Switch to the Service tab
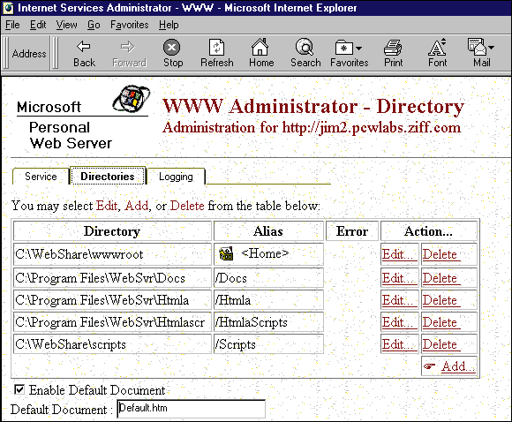 click(41, 177)
